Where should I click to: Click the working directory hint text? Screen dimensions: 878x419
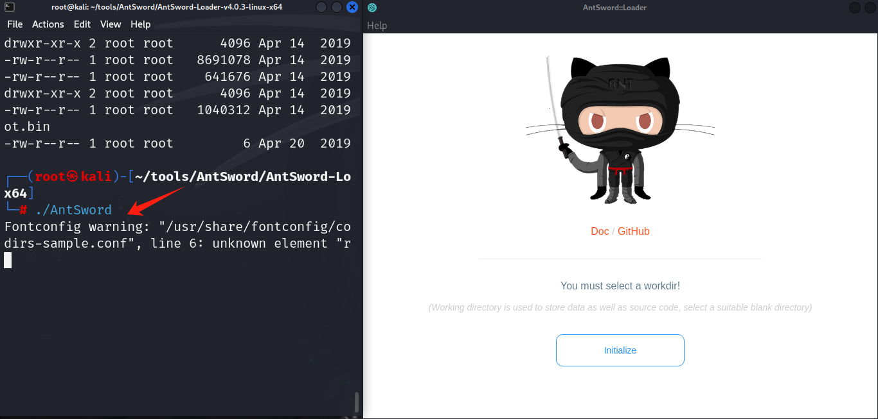pyautogui.click(x=620, y=307)
